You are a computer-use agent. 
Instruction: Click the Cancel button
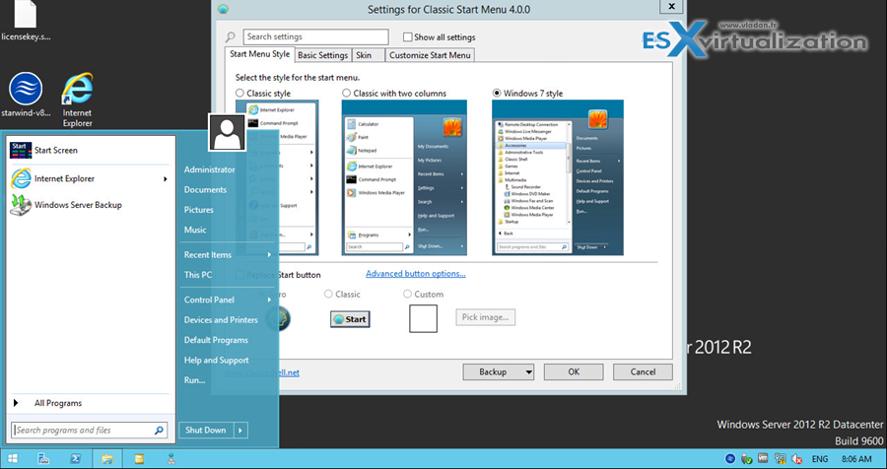click(x=643, y=371)
